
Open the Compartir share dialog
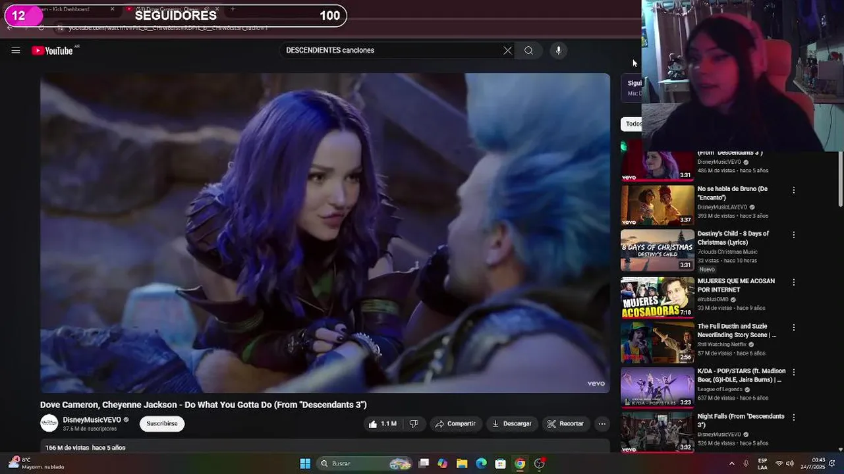pos(455,424)
